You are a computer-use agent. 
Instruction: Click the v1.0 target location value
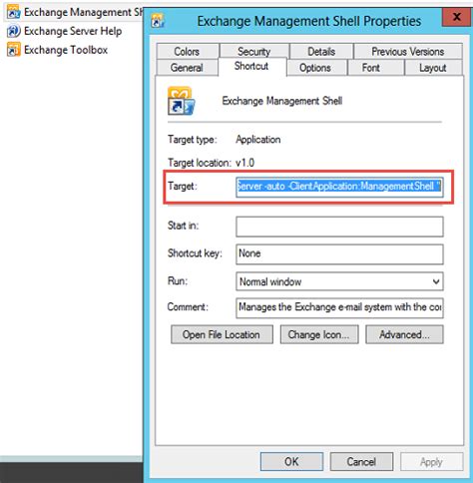click(x=245, y=163)
